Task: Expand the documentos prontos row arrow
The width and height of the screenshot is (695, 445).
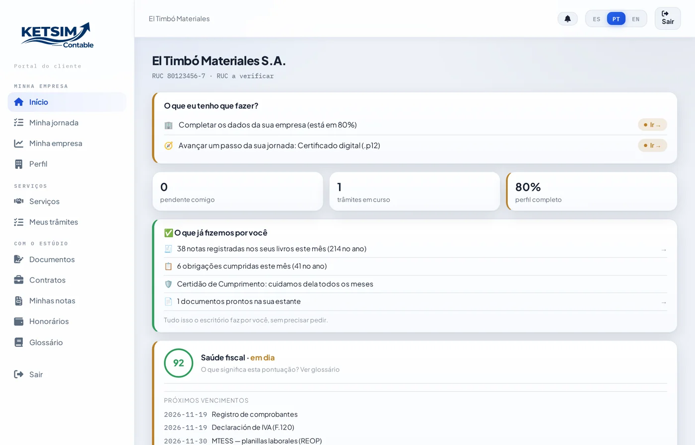Action: tap(664, 302)
